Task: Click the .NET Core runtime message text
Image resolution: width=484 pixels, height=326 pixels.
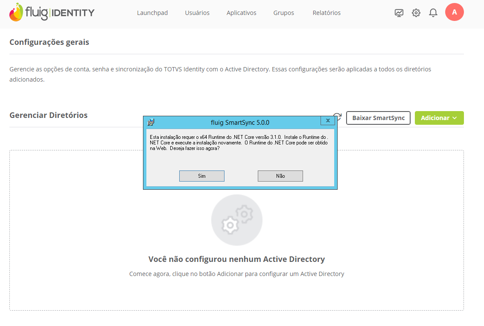Action: click(x=239, y=143)
